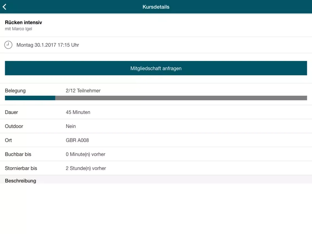Tap the 0 Minute(n) vorher value
Screen dimensions: 312x234
point(85,154)
